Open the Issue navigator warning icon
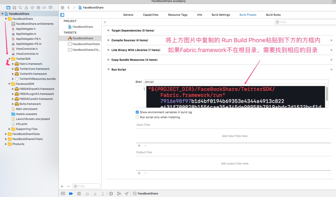Image resolution: width=336 pixels, height=197 pixels. pyautogui.click(x=26, y=7)
